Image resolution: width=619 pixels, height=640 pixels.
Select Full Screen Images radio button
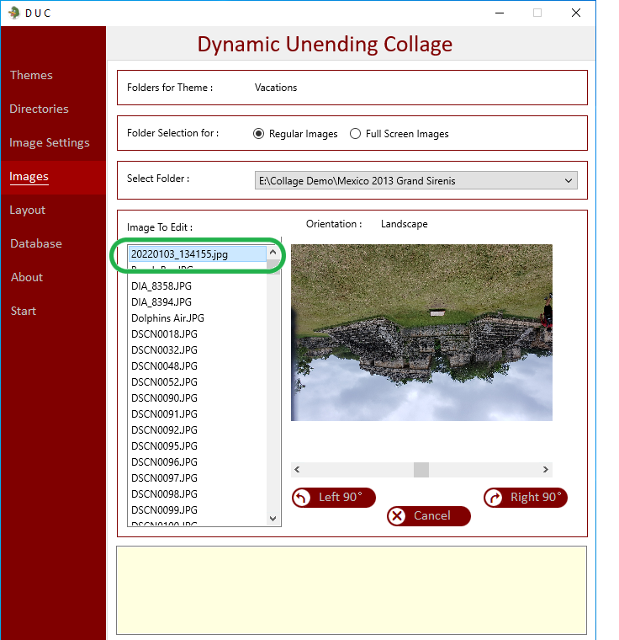click(x=355, y=133)
